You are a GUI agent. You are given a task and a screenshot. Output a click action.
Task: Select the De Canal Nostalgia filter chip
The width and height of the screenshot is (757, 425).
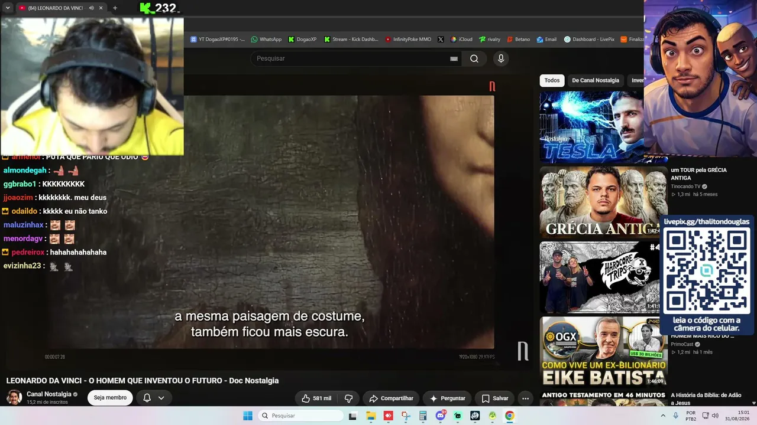[x=596, y=80]
